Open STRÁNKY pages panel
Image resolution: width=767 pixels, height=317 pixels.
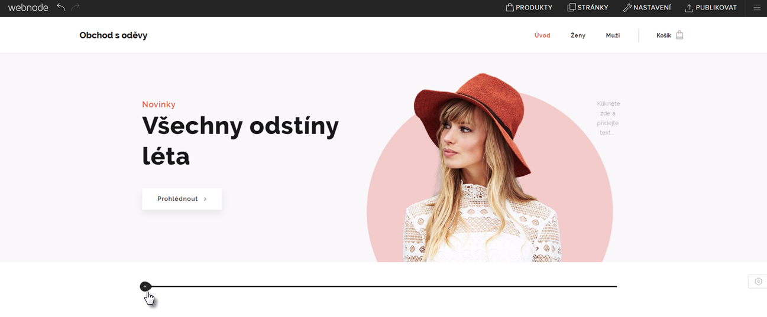[x=588, y=8]
